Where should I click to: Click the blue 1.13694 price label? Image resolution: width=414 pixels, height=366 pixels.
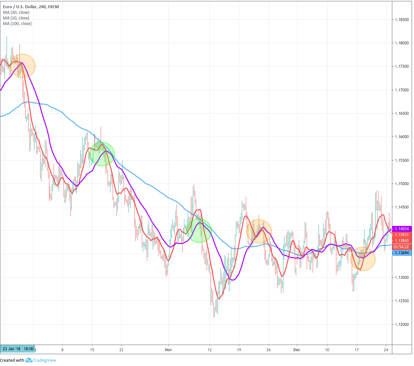(402, 253)
